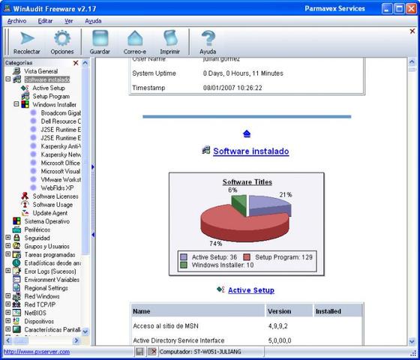Click the Setup Program legend swatch

[x=247, y=257]
